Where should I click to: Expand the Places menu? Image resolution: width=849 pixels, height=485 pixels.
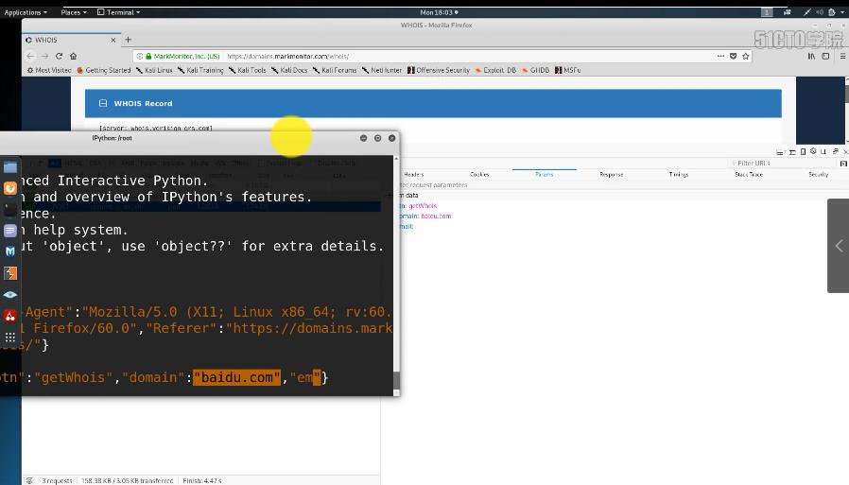[x=73, y=12]
